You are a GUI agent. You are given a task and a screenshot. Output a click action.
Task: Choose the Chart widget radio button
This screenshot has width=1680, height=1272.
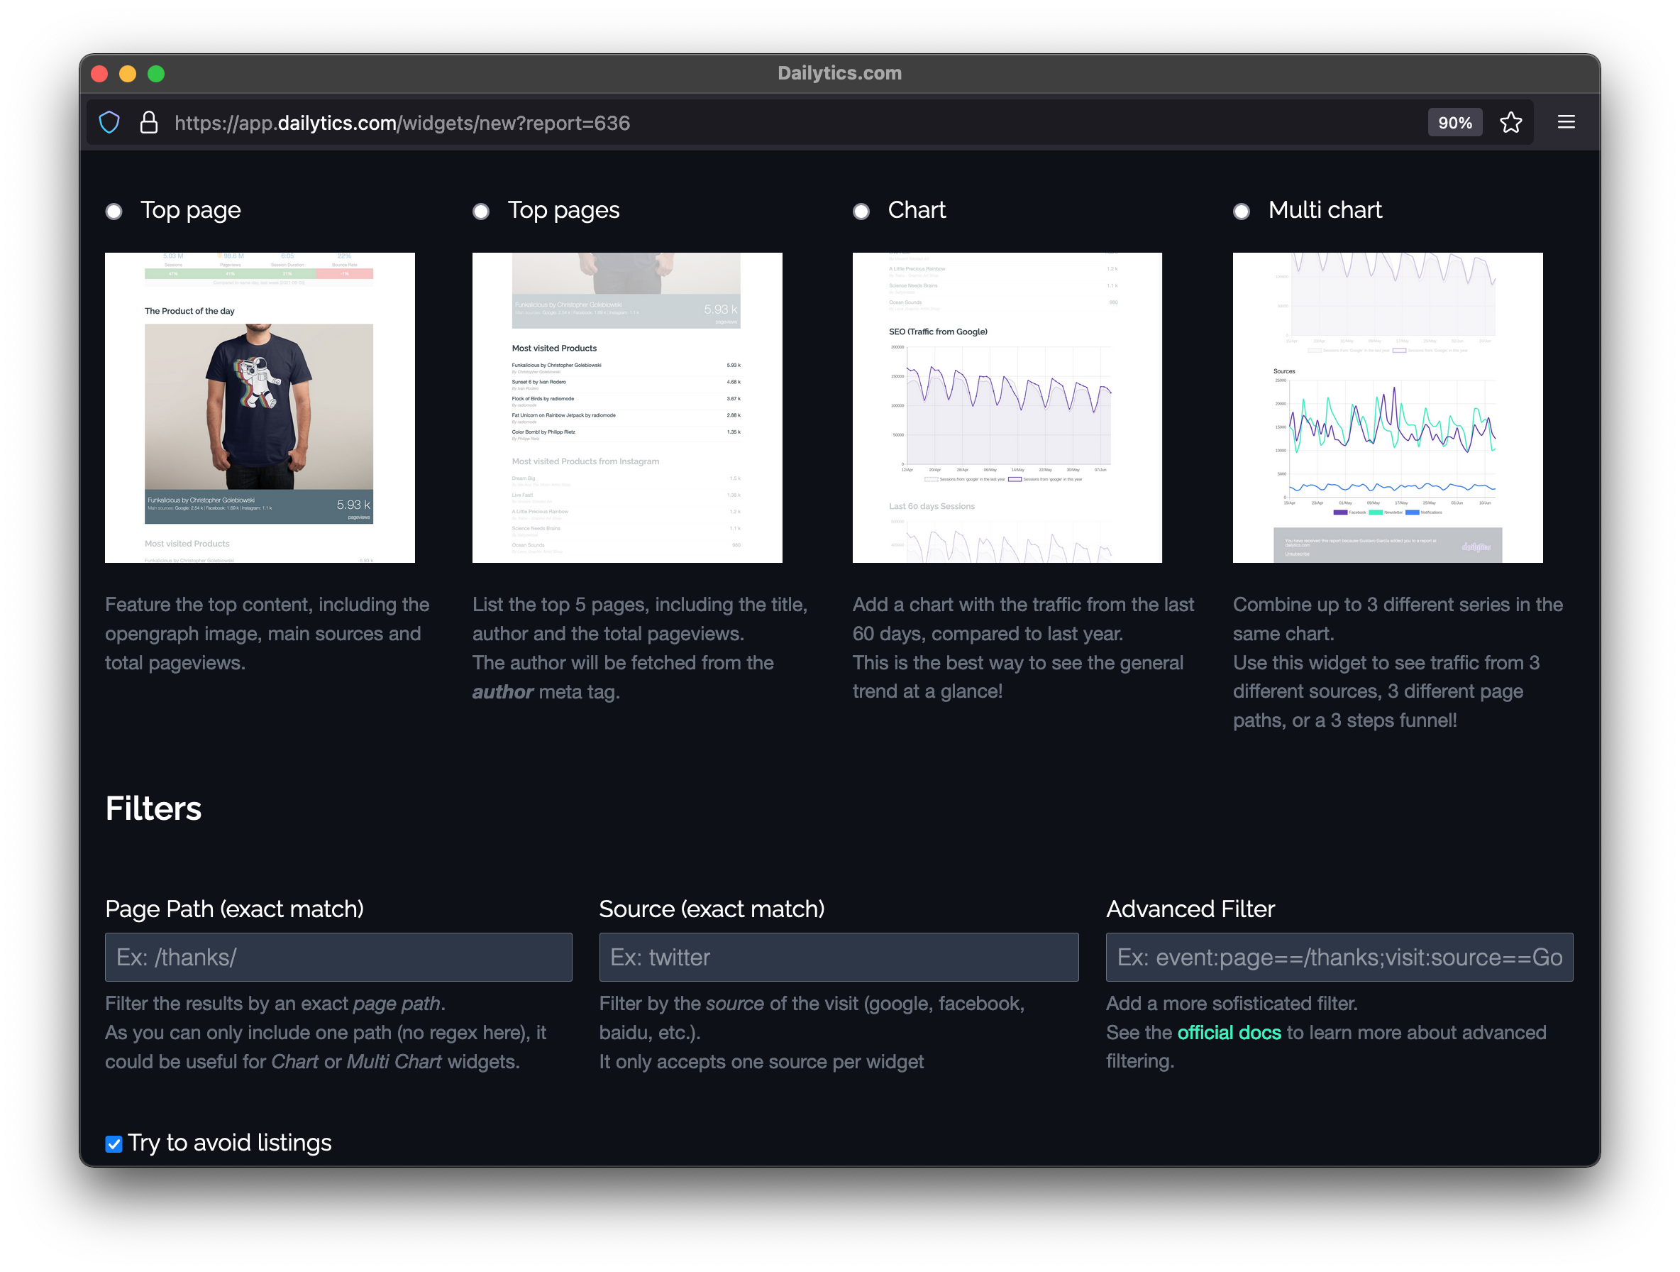[x=861, y=212]
